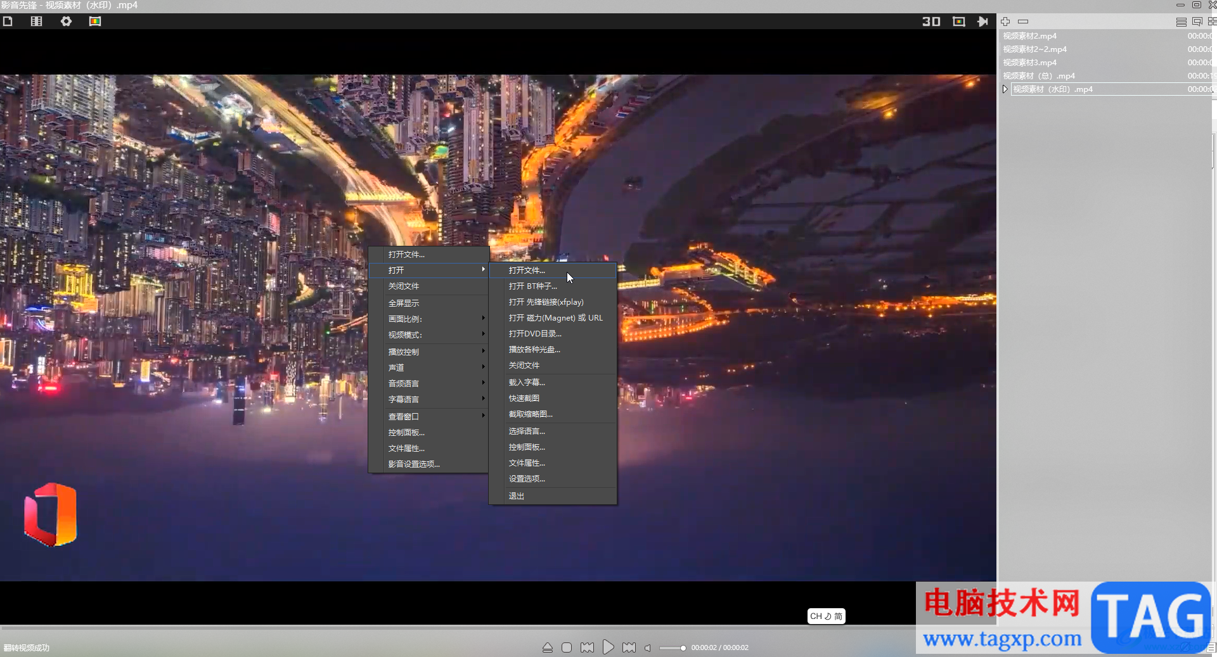Click the 翻转视频成功 status message
The height and width of the screenshot is (657, 1217).
coord(27,647)
